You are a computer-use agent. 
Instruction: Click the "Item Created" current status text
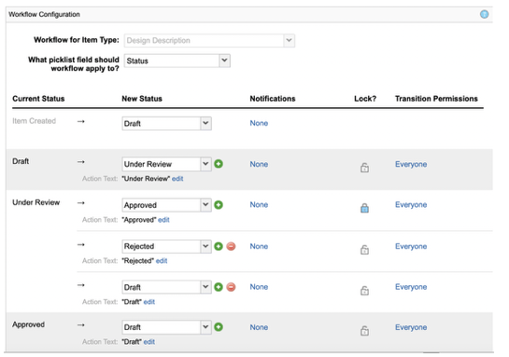tap(34, 121)
